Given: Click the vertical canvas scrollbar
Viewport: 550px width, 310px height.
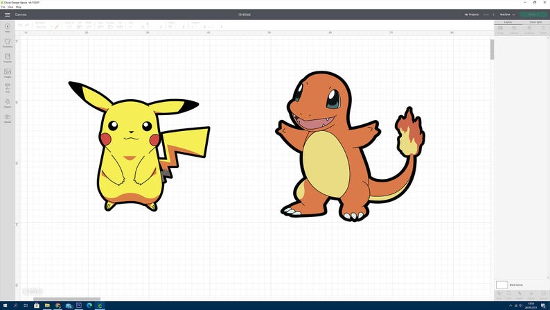Looking at the screenshot, I should coord(492,49).
